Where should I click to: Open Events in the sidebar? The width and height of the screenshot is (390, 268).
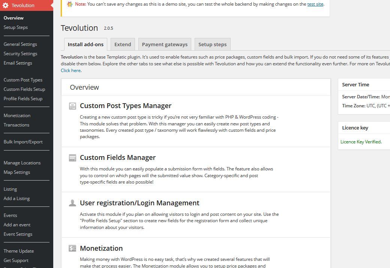tap(10, 215)
